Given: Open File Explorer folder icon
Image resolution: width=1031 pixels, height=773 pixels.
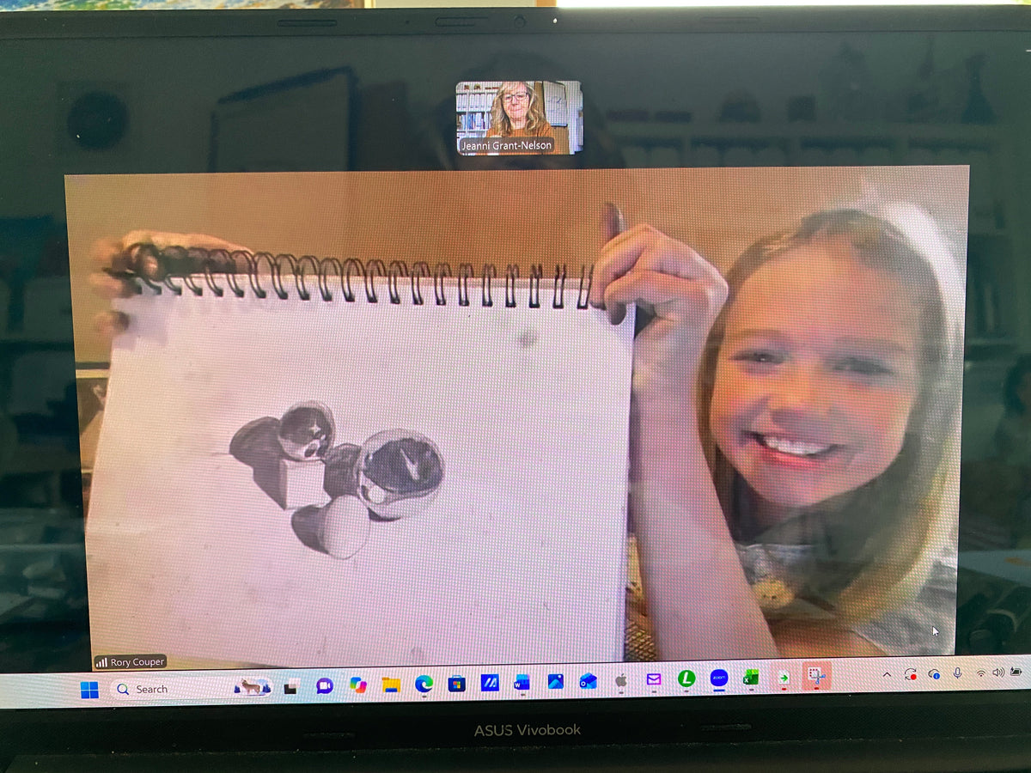Looking at the screenshot, I should click(x=391, y=685).
